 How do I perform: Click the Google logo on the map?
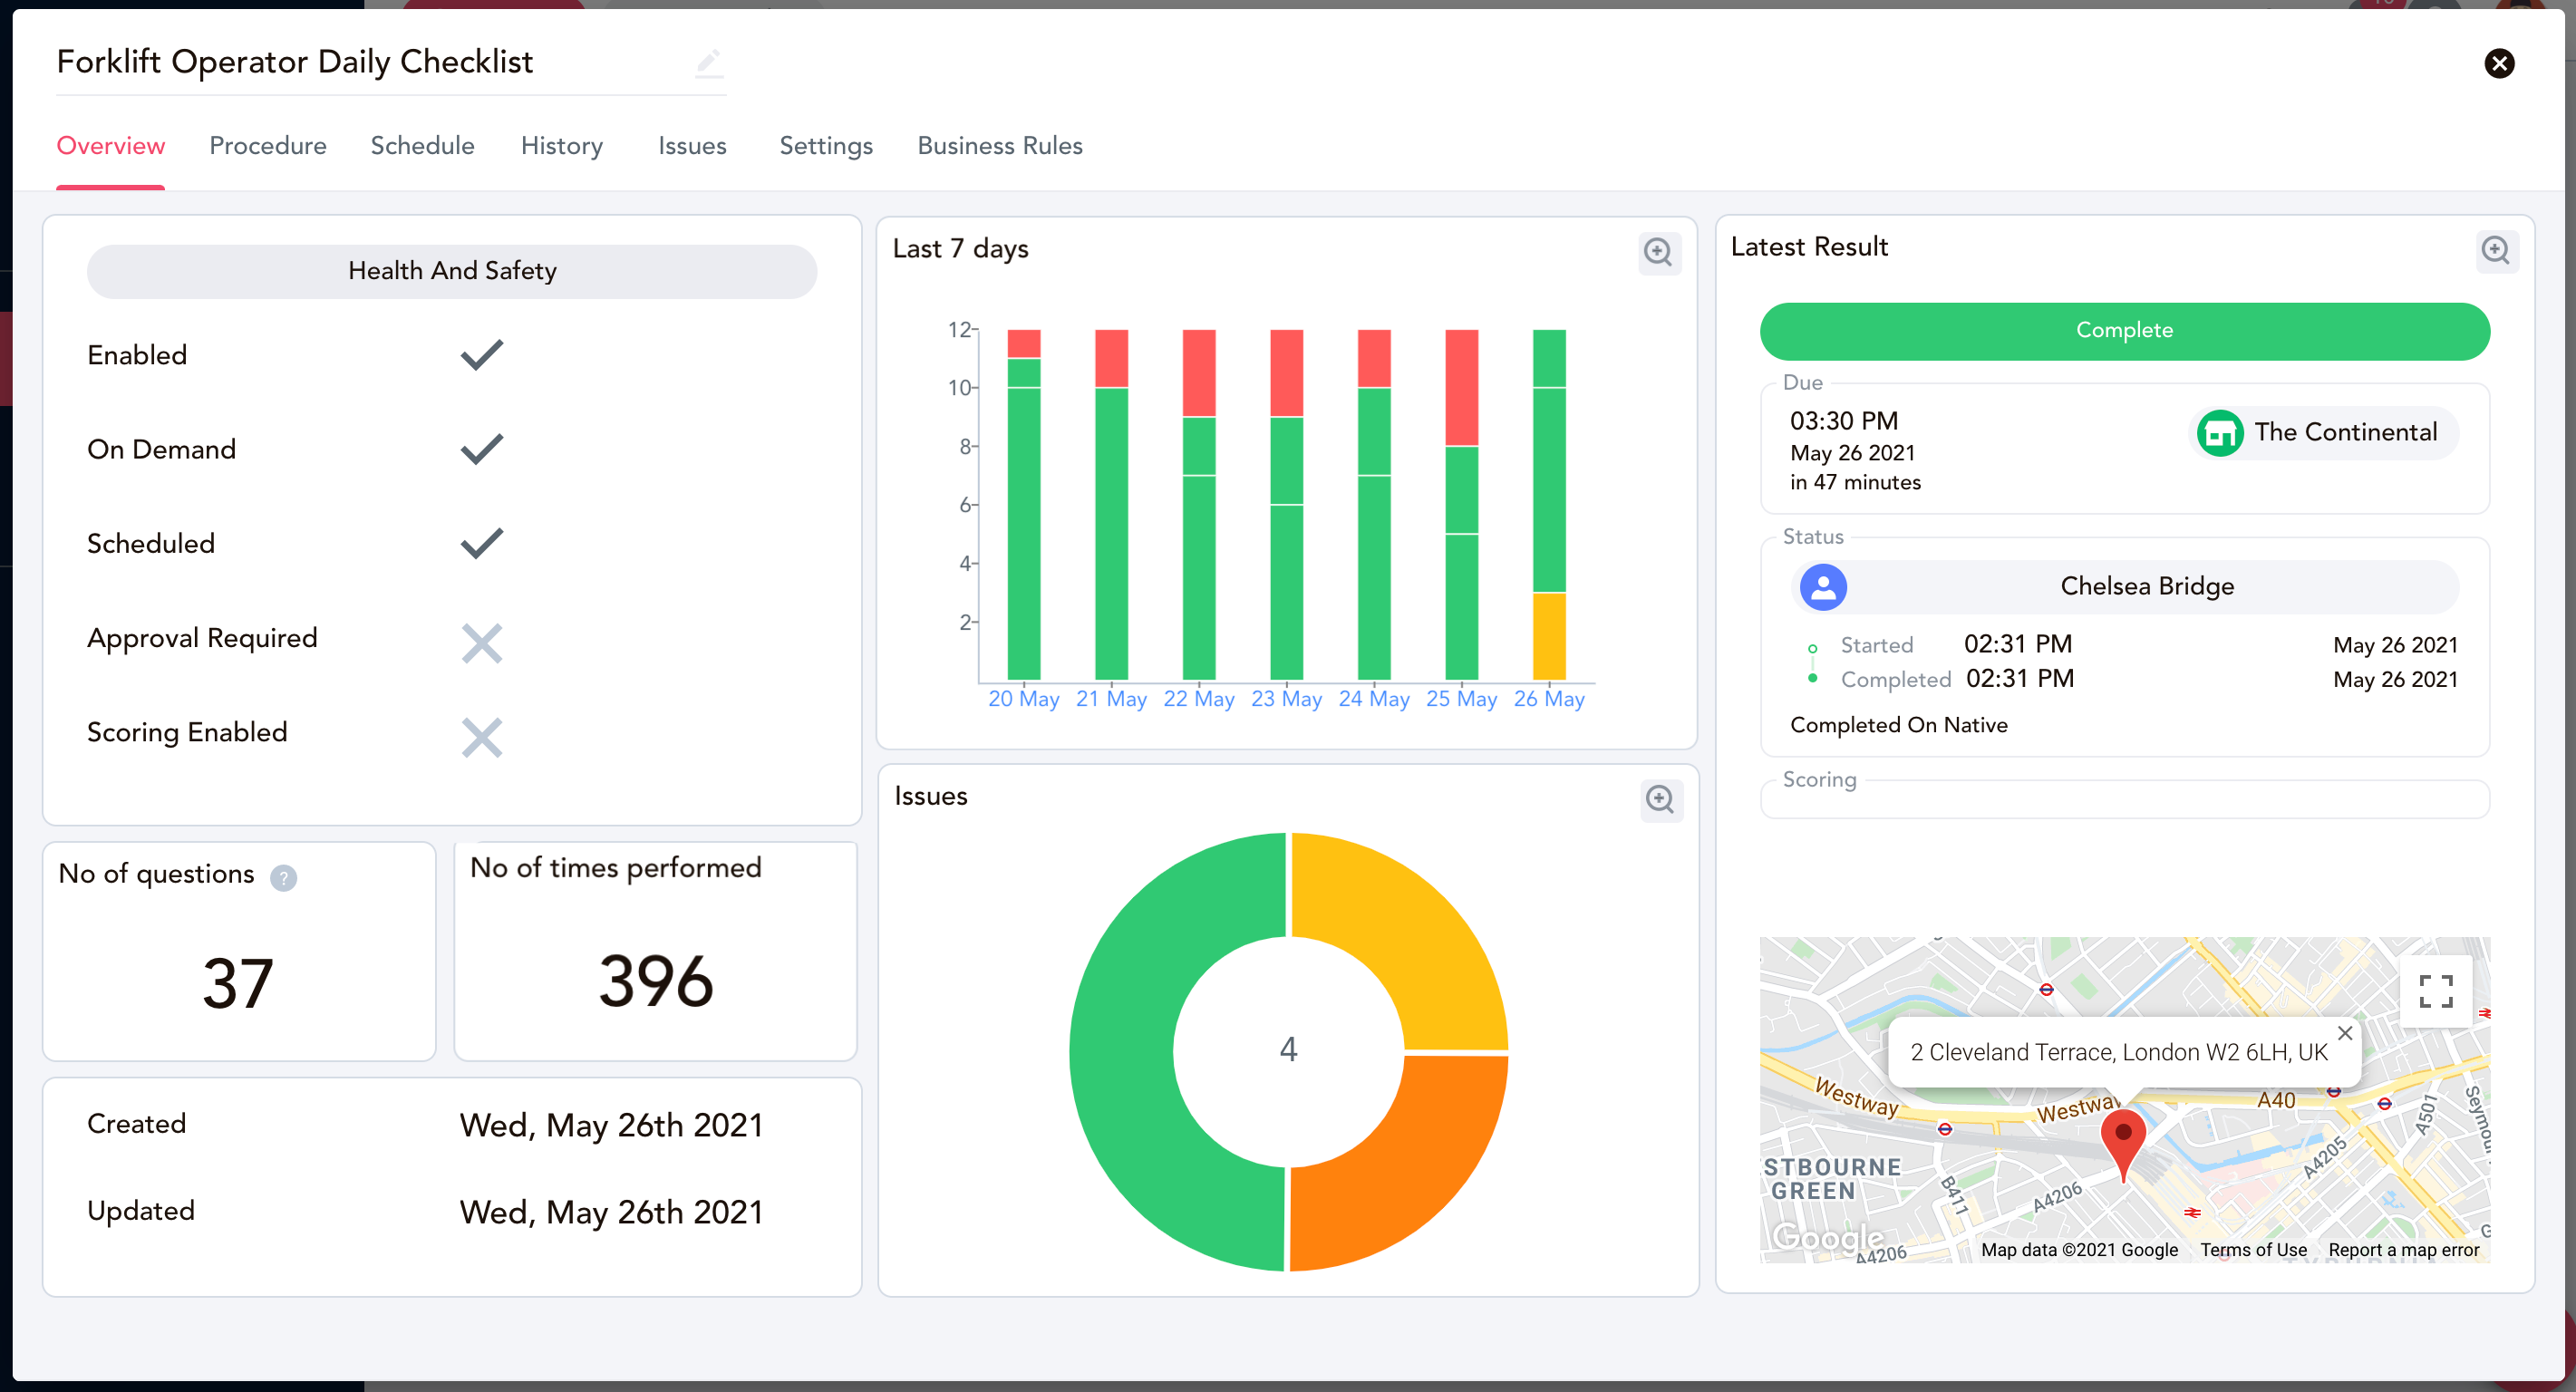[x=1826, y=1237]
